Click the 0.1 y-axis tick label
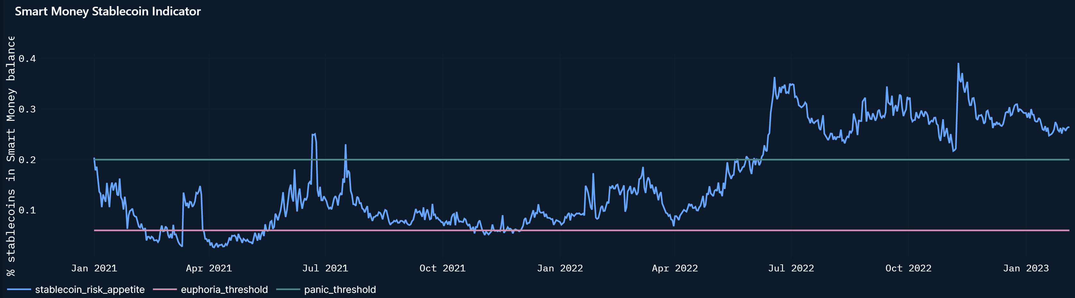This screenshot has height=298, width=1075. [27, 210]
